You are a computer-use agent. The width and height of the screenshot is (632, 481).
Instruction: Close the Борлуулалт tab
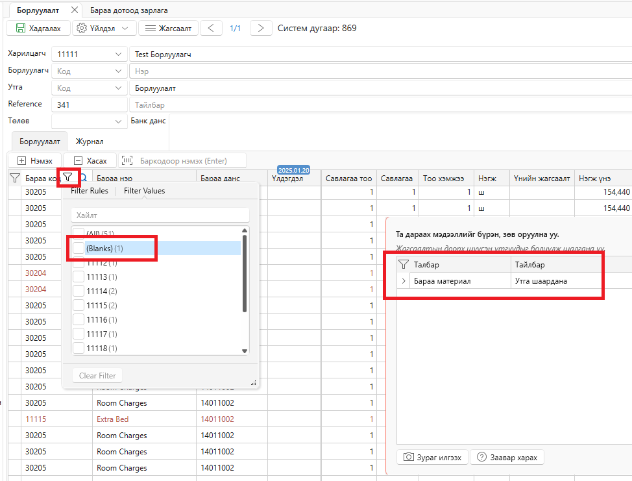pyautogui.click(x=75, y=10)
